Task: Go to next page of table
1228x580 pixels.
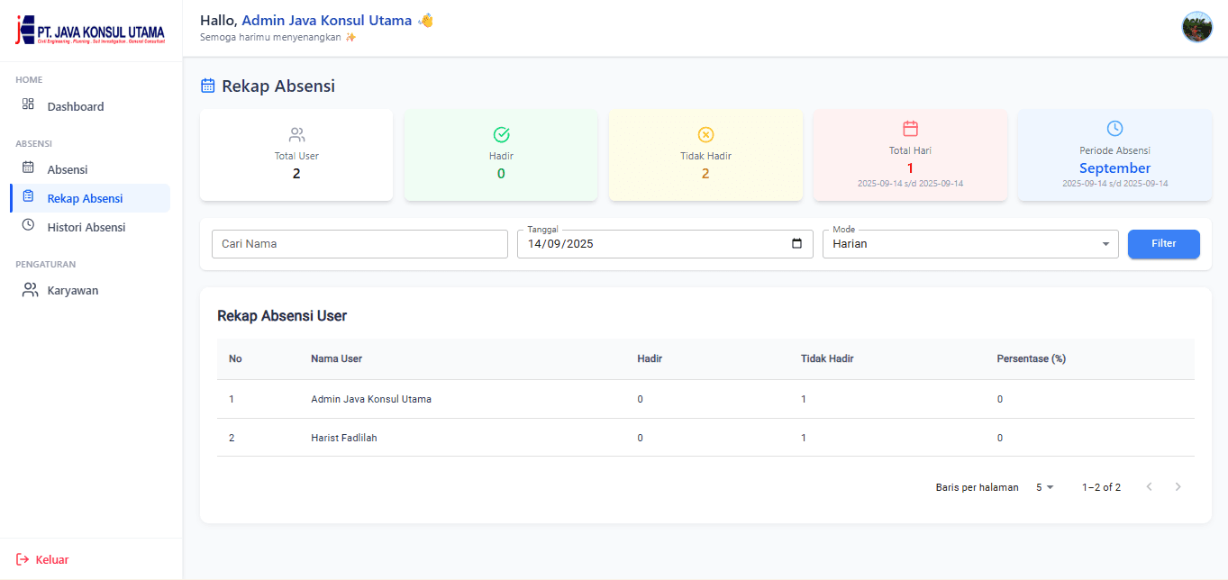Action: (1178, 487)
